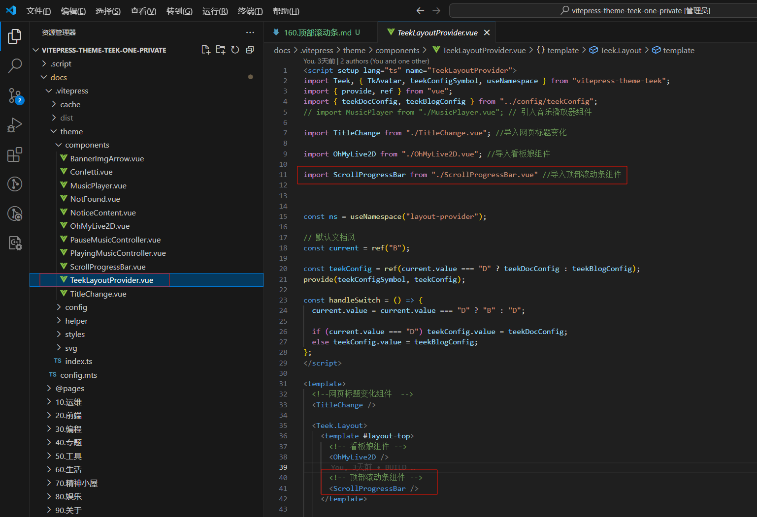757x517 pixels.
Task: Switch to the TeekLayoutProvider.vue tab
Action: tap(437, 32)
